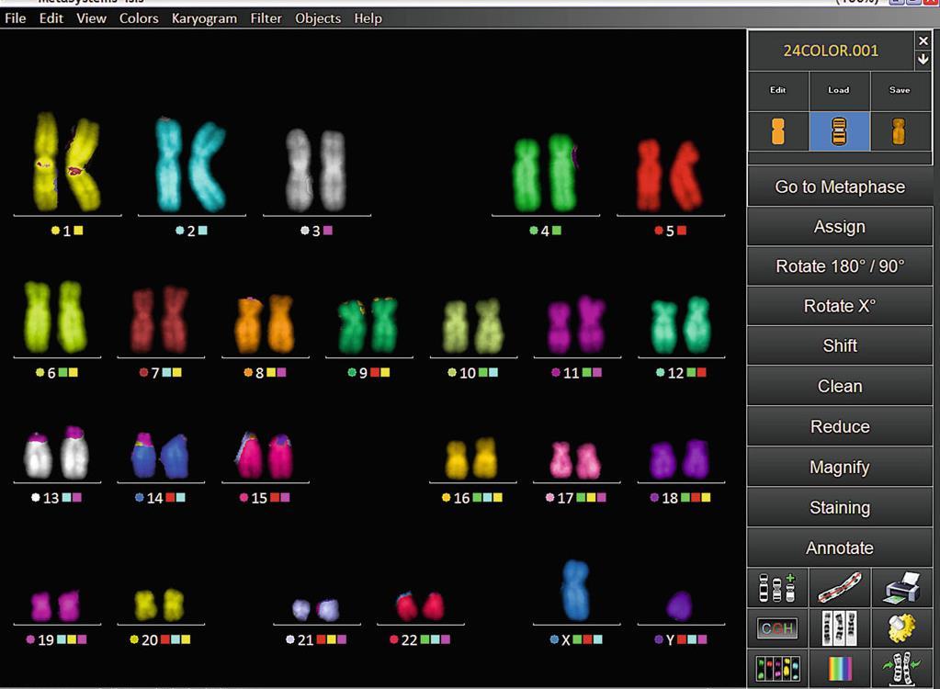This screenshot has width=940, height=689.
Task: Click the Magnify button
Action: point(839,468)
